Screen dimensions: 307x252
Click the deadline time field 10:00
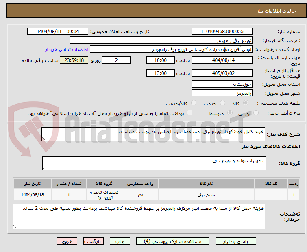(x=161, y=60)
